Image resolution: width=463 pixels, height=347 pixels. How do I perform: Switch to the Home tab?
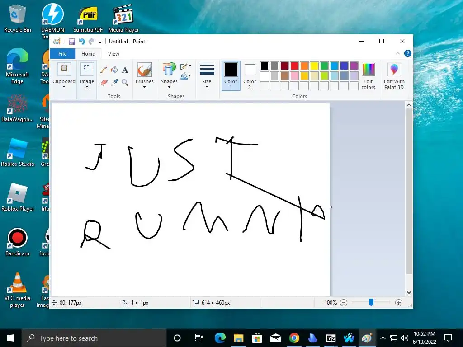click(88, 54)
